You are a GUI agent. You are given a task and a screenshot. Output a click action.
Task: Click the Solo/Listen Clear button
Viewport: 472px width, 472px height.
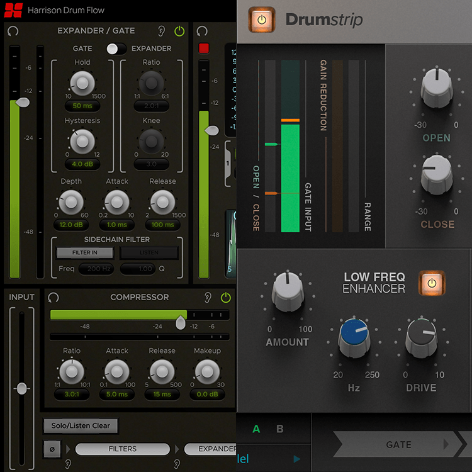click(81, 425)
